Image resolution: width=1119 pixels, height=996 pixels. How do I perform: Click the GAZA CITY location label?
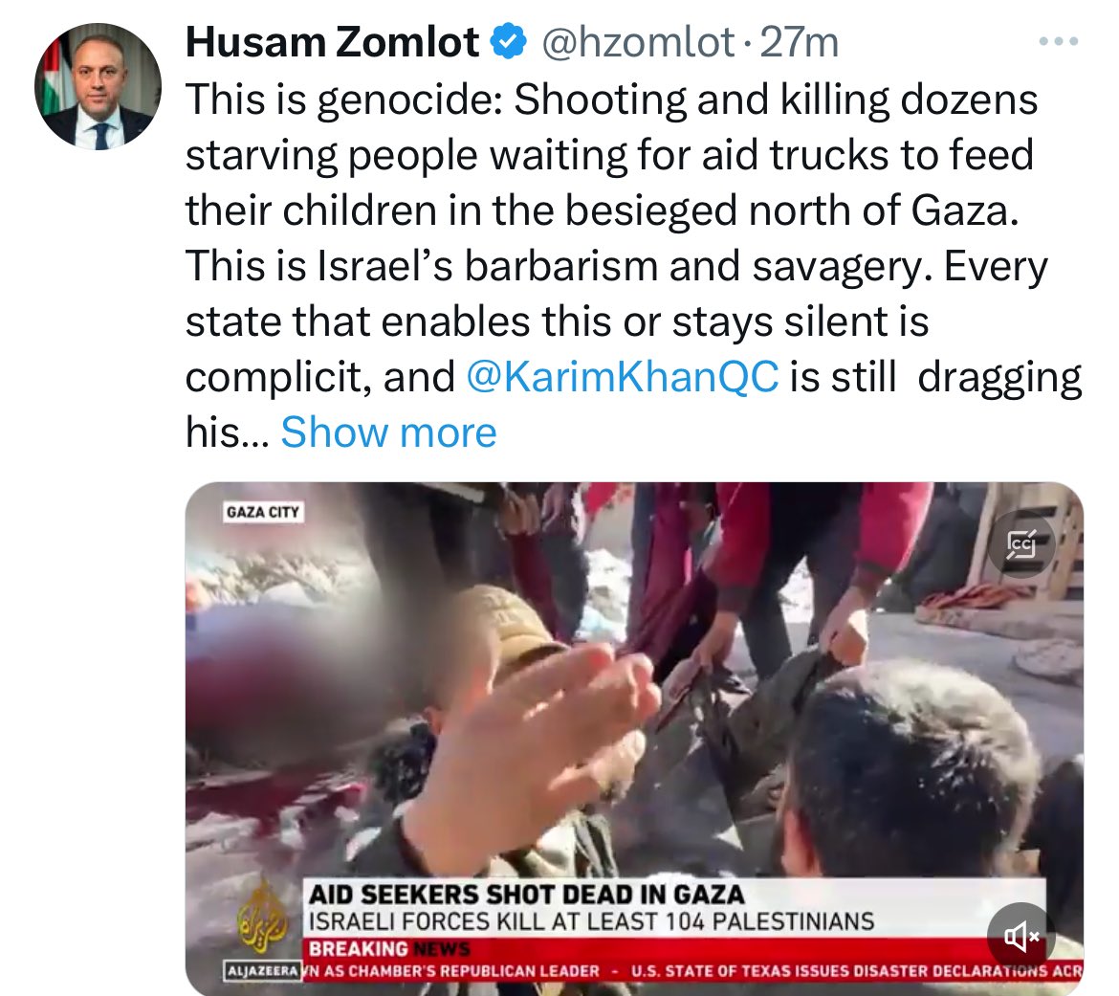[x=263, y=512]
